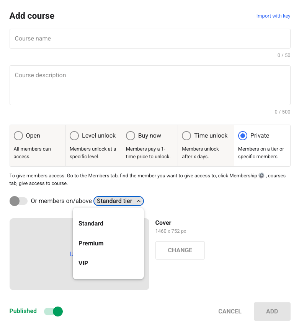Click the ADD button to save
The height and width of the screenshot is (331, 299).
[272, 312]
